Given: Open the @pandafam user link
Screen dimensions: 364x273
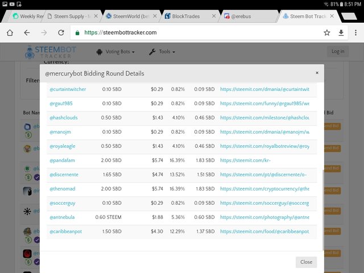Looking at the screenshot, I should point(62,160).
